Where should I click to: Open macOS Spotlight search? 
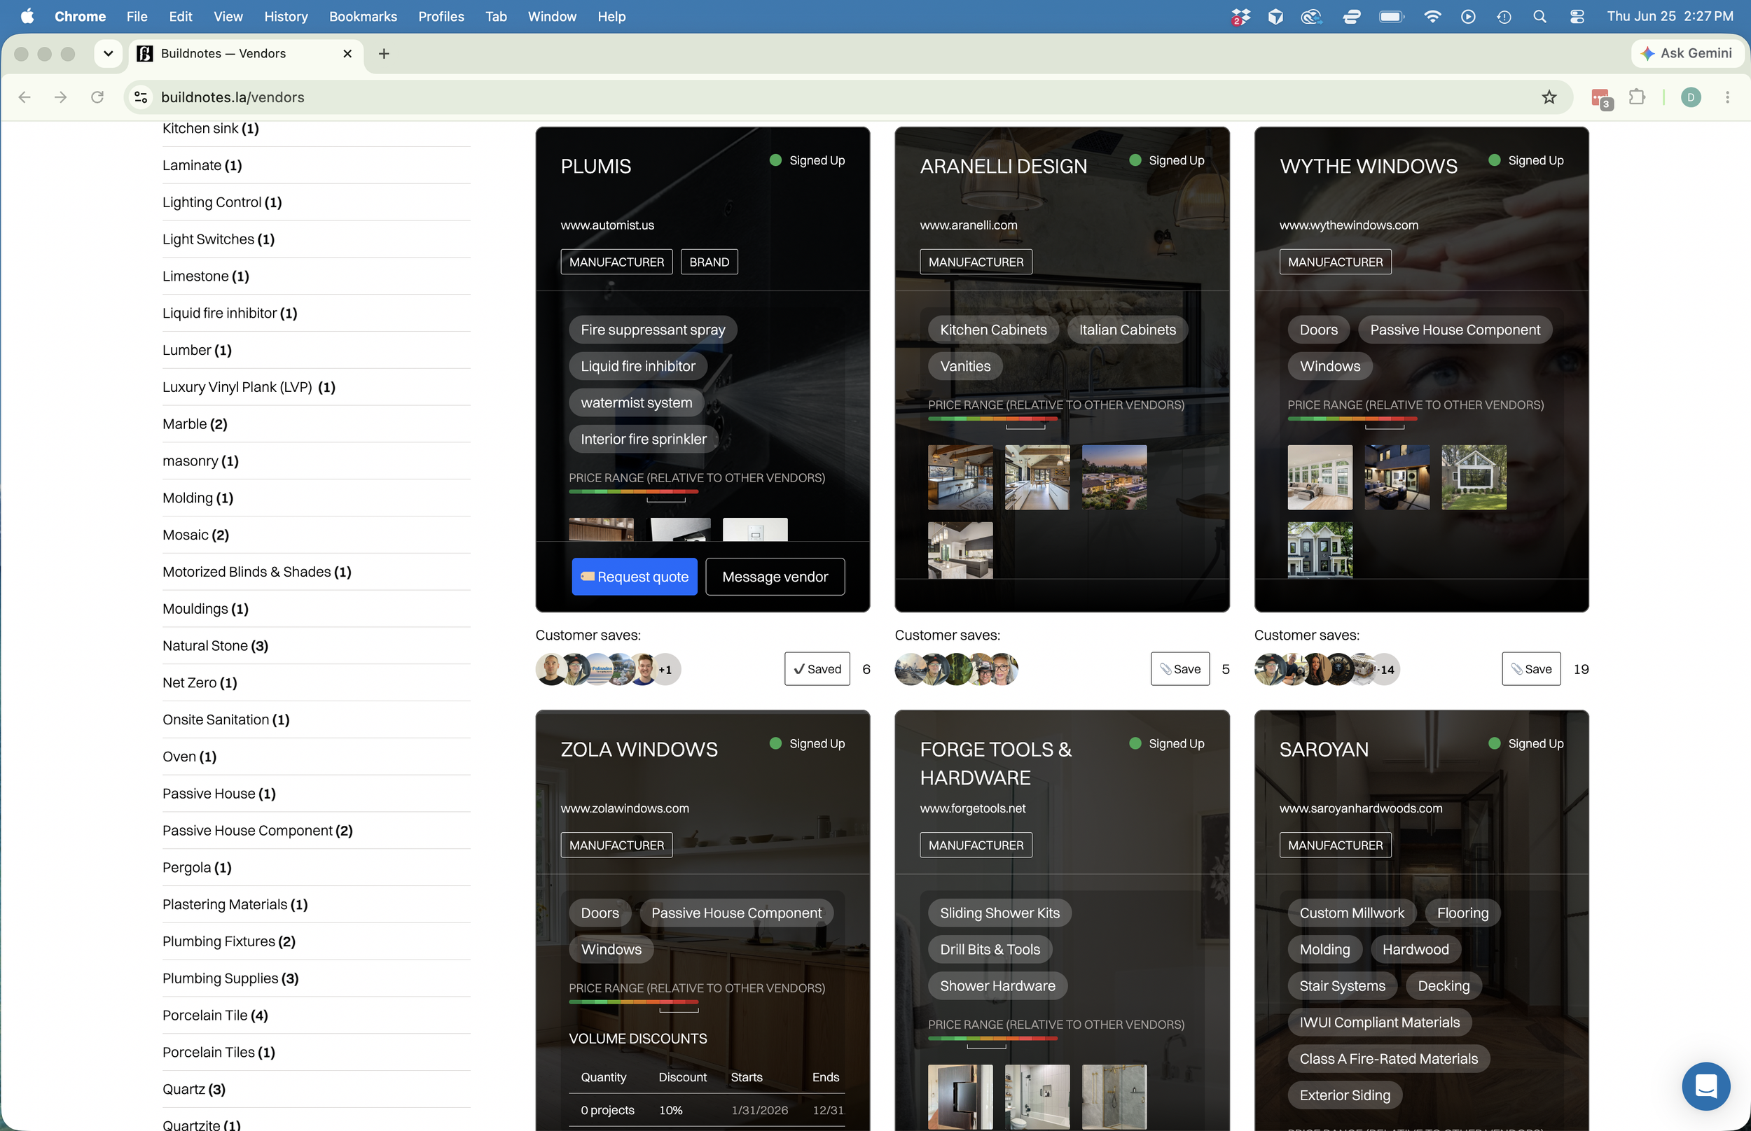1539,16
